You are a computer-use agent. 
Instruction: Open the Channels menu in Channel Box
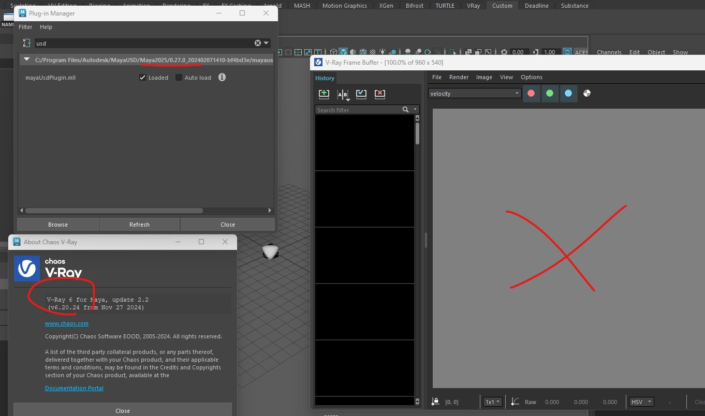(609, 52)
